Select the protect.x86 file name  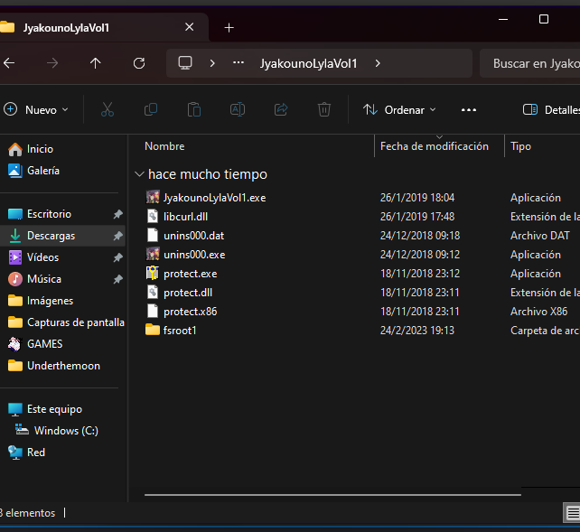tap(190, 312)
